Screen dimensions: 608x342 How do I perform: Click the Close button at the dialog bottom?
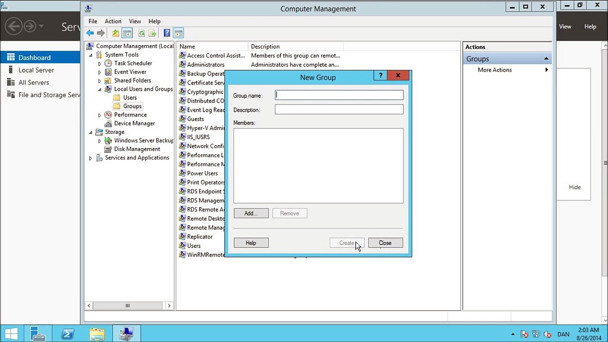tap(385, 243)
